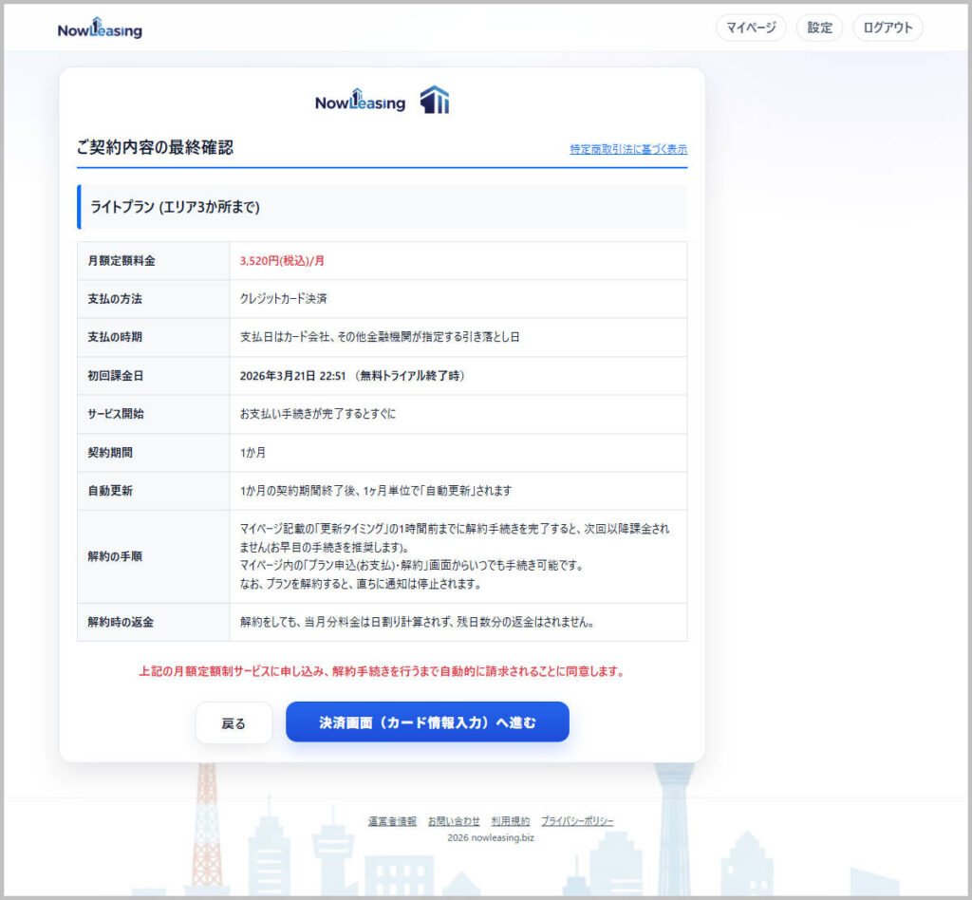
Task: Select the 初回課金日 table row
Action: pos(382,375)
